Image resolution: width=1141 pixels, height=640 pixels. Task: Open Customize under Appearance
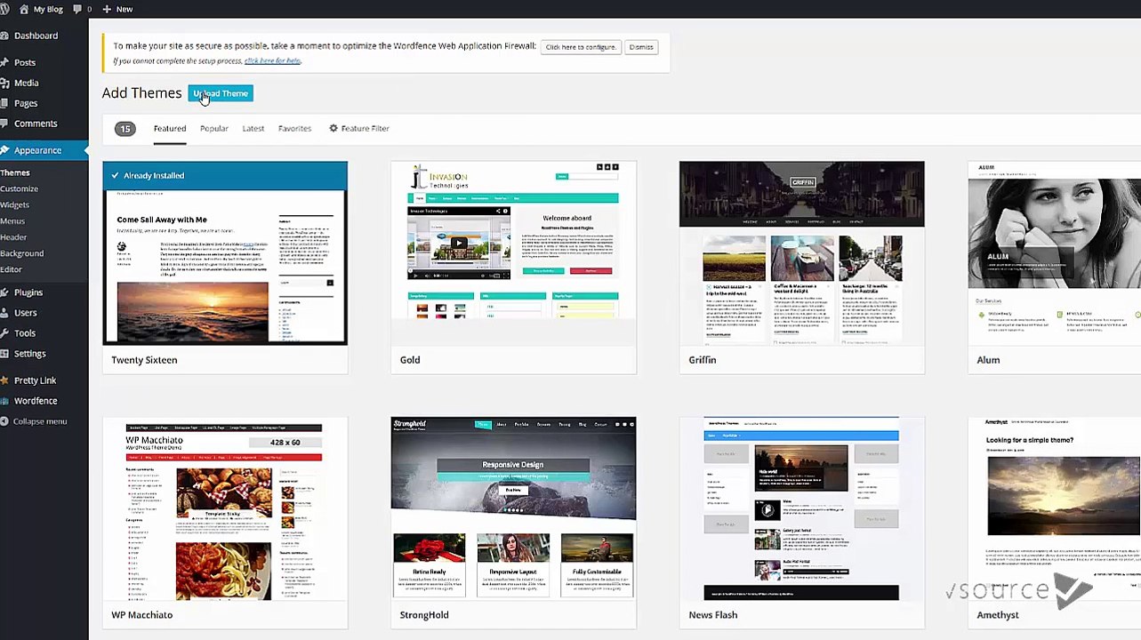tap(20, 188)
